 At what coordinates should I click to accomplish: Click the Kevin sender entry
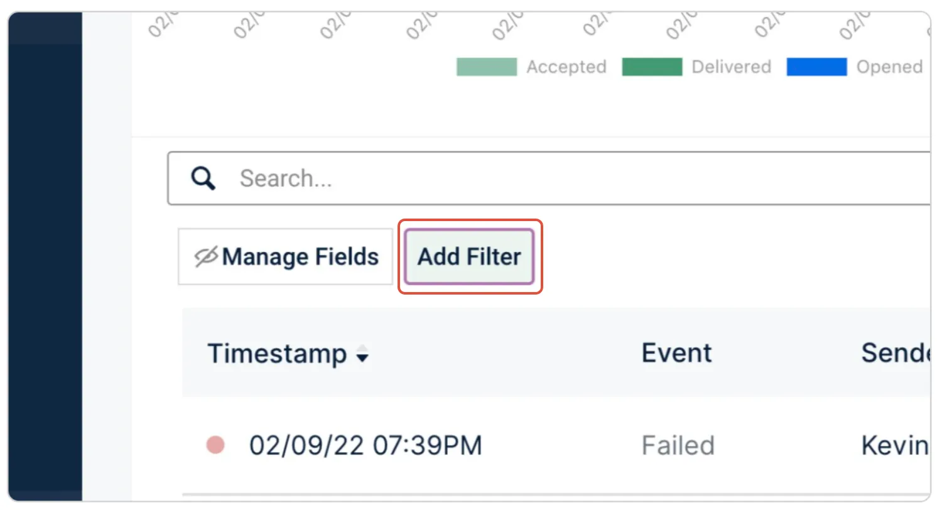896,445
